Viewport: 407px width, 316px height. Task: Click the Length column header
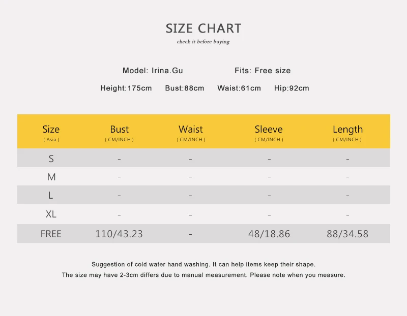[x=347, y=133]
